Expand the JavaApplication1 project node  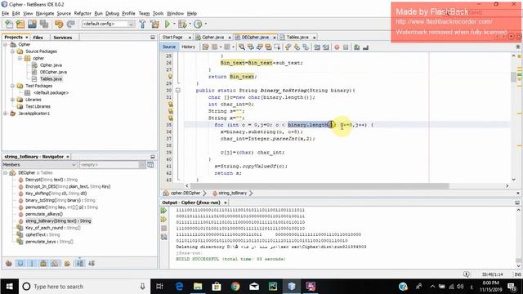[x=6, y=114]
